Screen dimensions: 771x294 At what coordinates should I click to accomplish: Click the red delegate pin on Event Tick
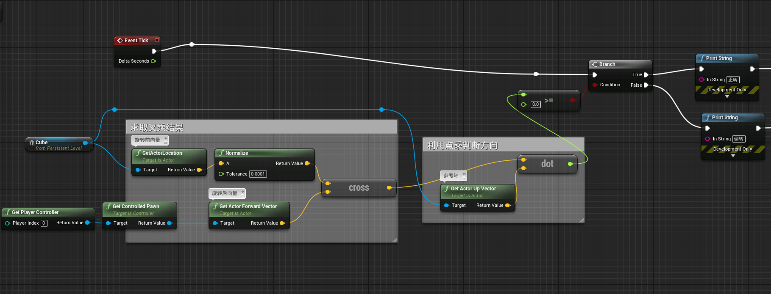pos(156,40)
